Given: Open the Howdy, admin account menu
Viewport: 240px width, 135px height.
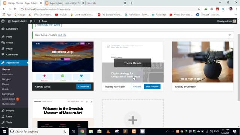Looking at the screenshot, I should [x=226, y=21].
